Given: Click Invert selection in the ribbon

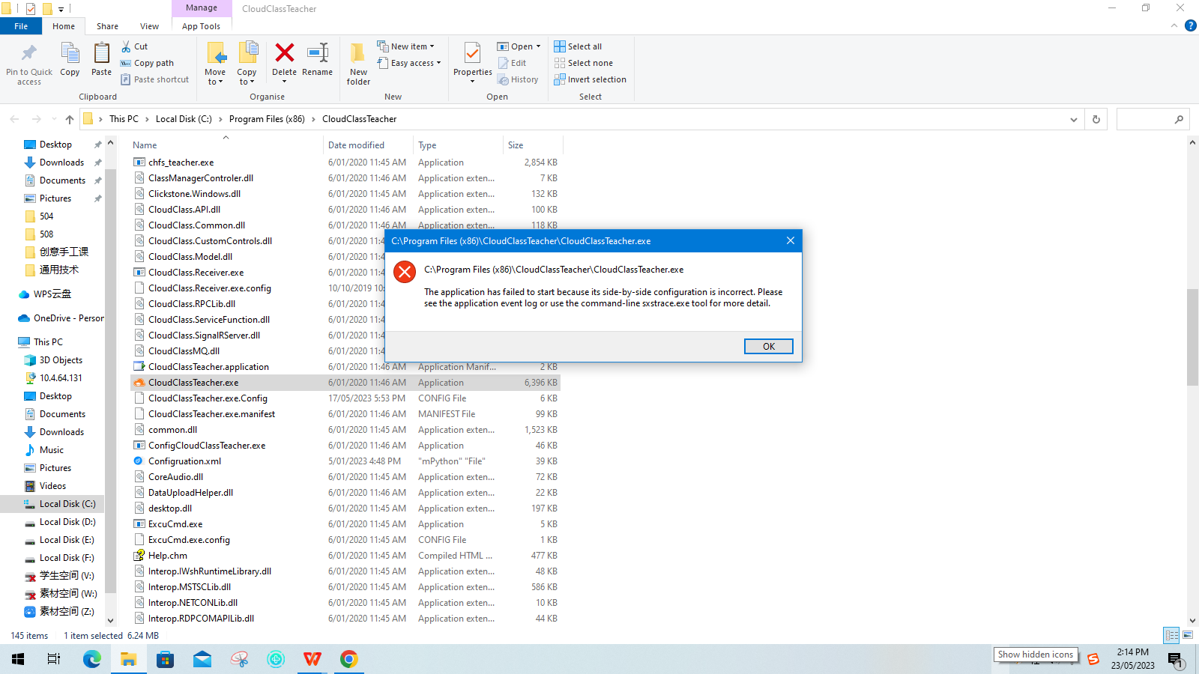Looking at the screenshot, I should pyautogui.click(x=590, y=79).
